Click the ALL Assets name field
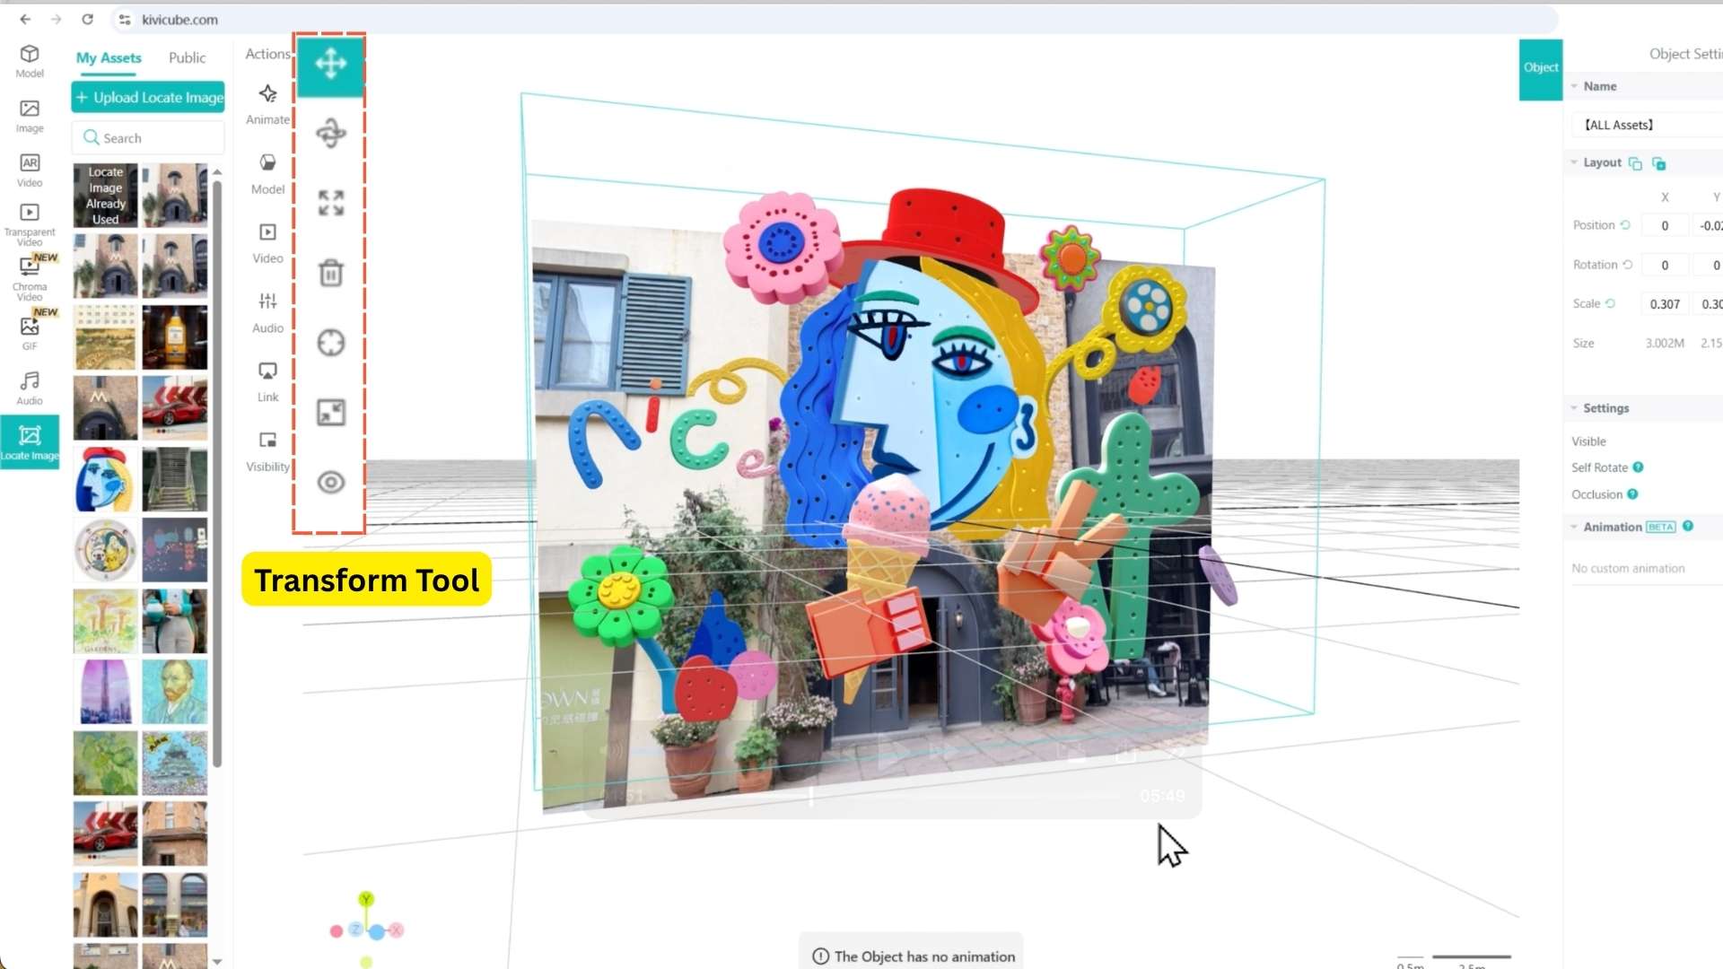1723x969 pixels. 1648,125
